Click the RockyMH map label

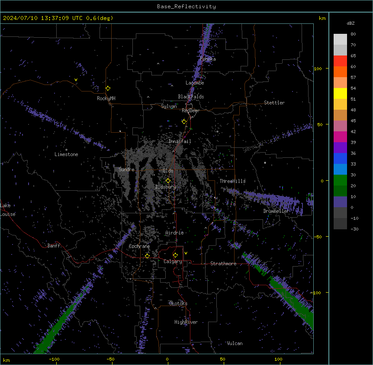(x=106, y=98)
